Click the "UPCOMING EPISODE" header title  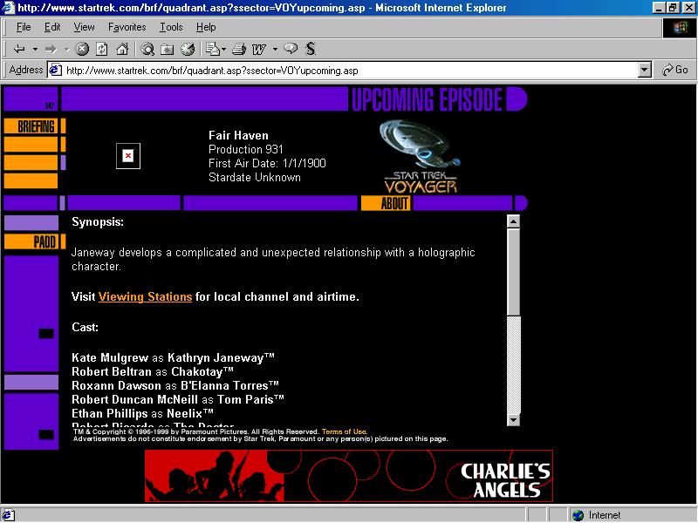point(427,99)
